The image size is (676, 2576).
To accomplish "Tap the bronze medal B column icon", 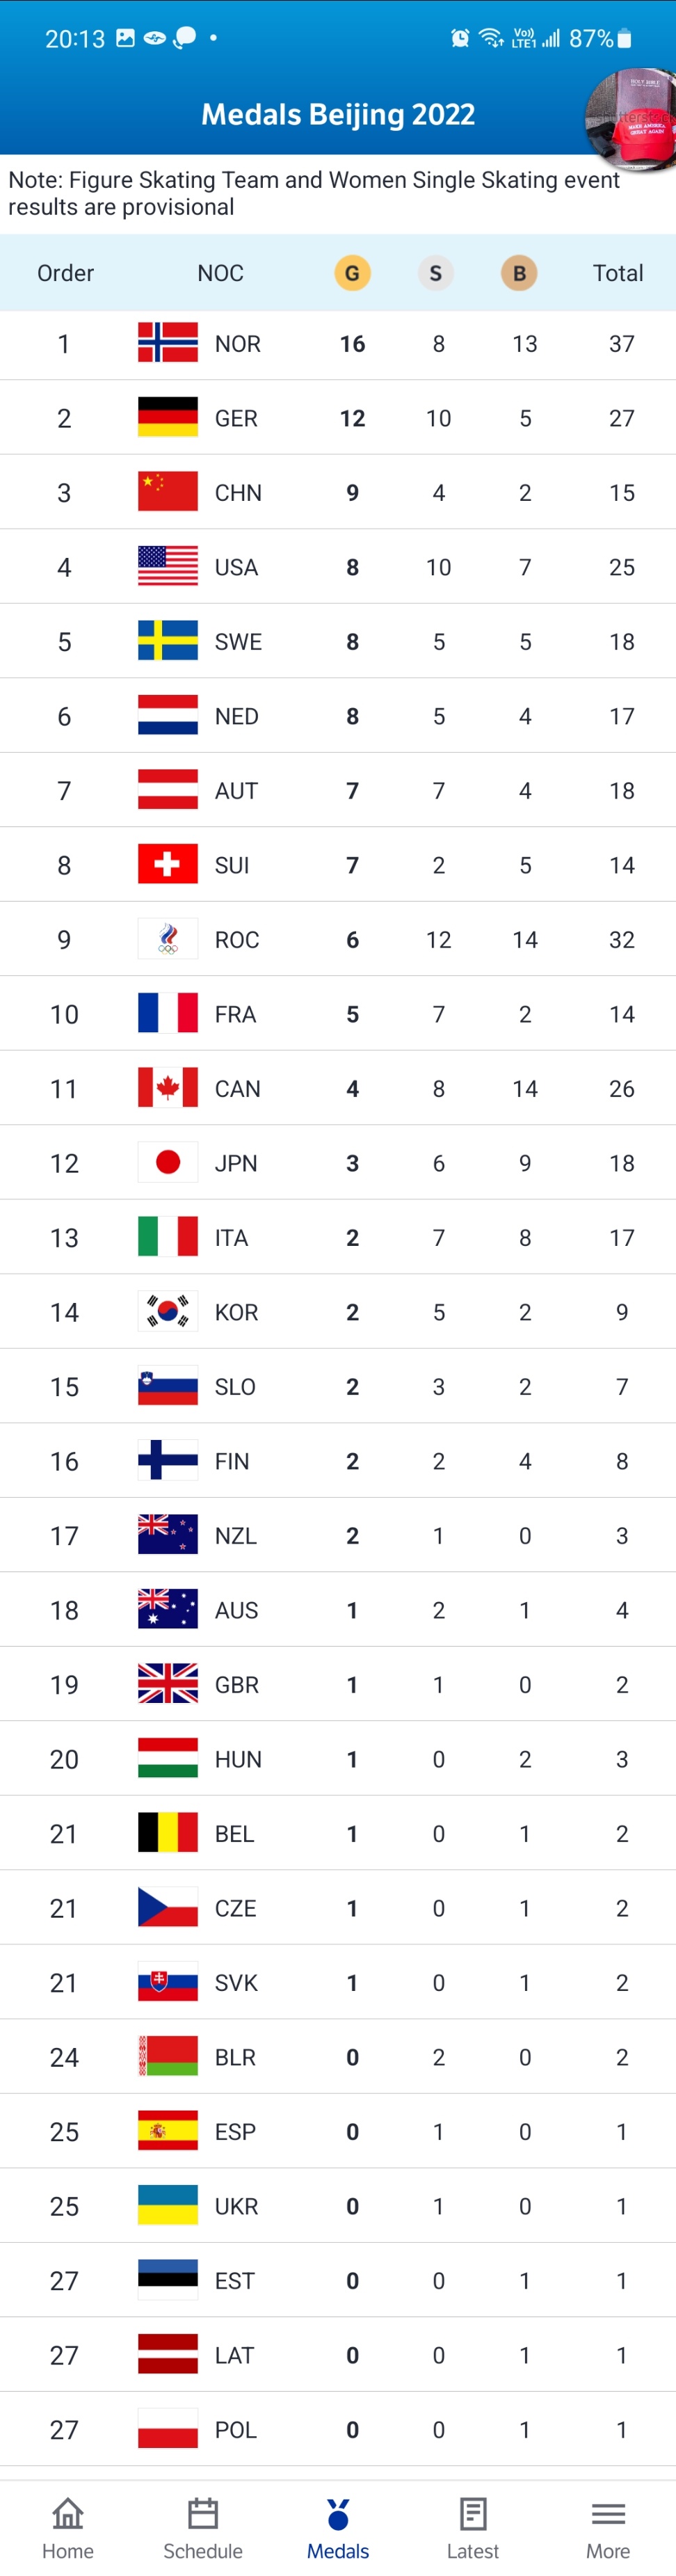I will coord(519,273).
